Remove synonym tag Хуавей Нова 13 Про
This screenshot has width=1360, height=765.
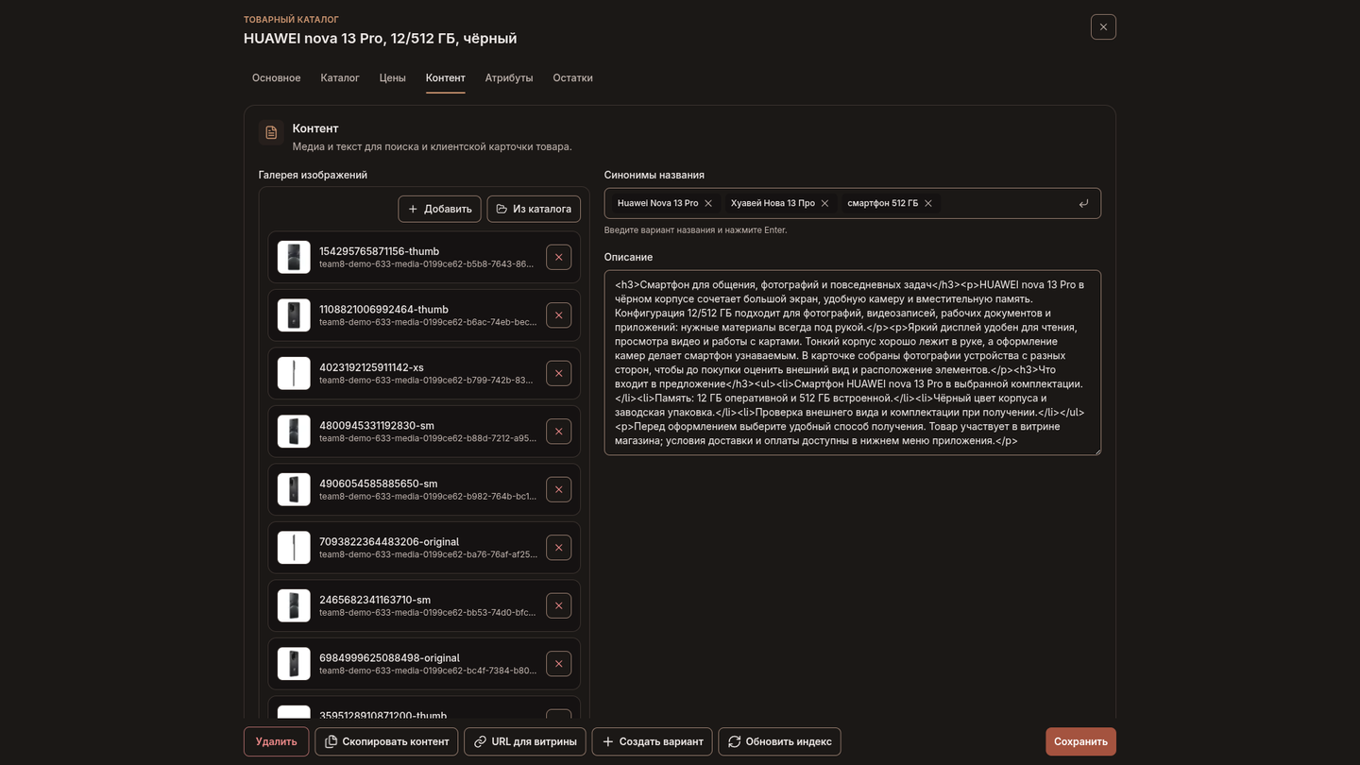point(824,203)
